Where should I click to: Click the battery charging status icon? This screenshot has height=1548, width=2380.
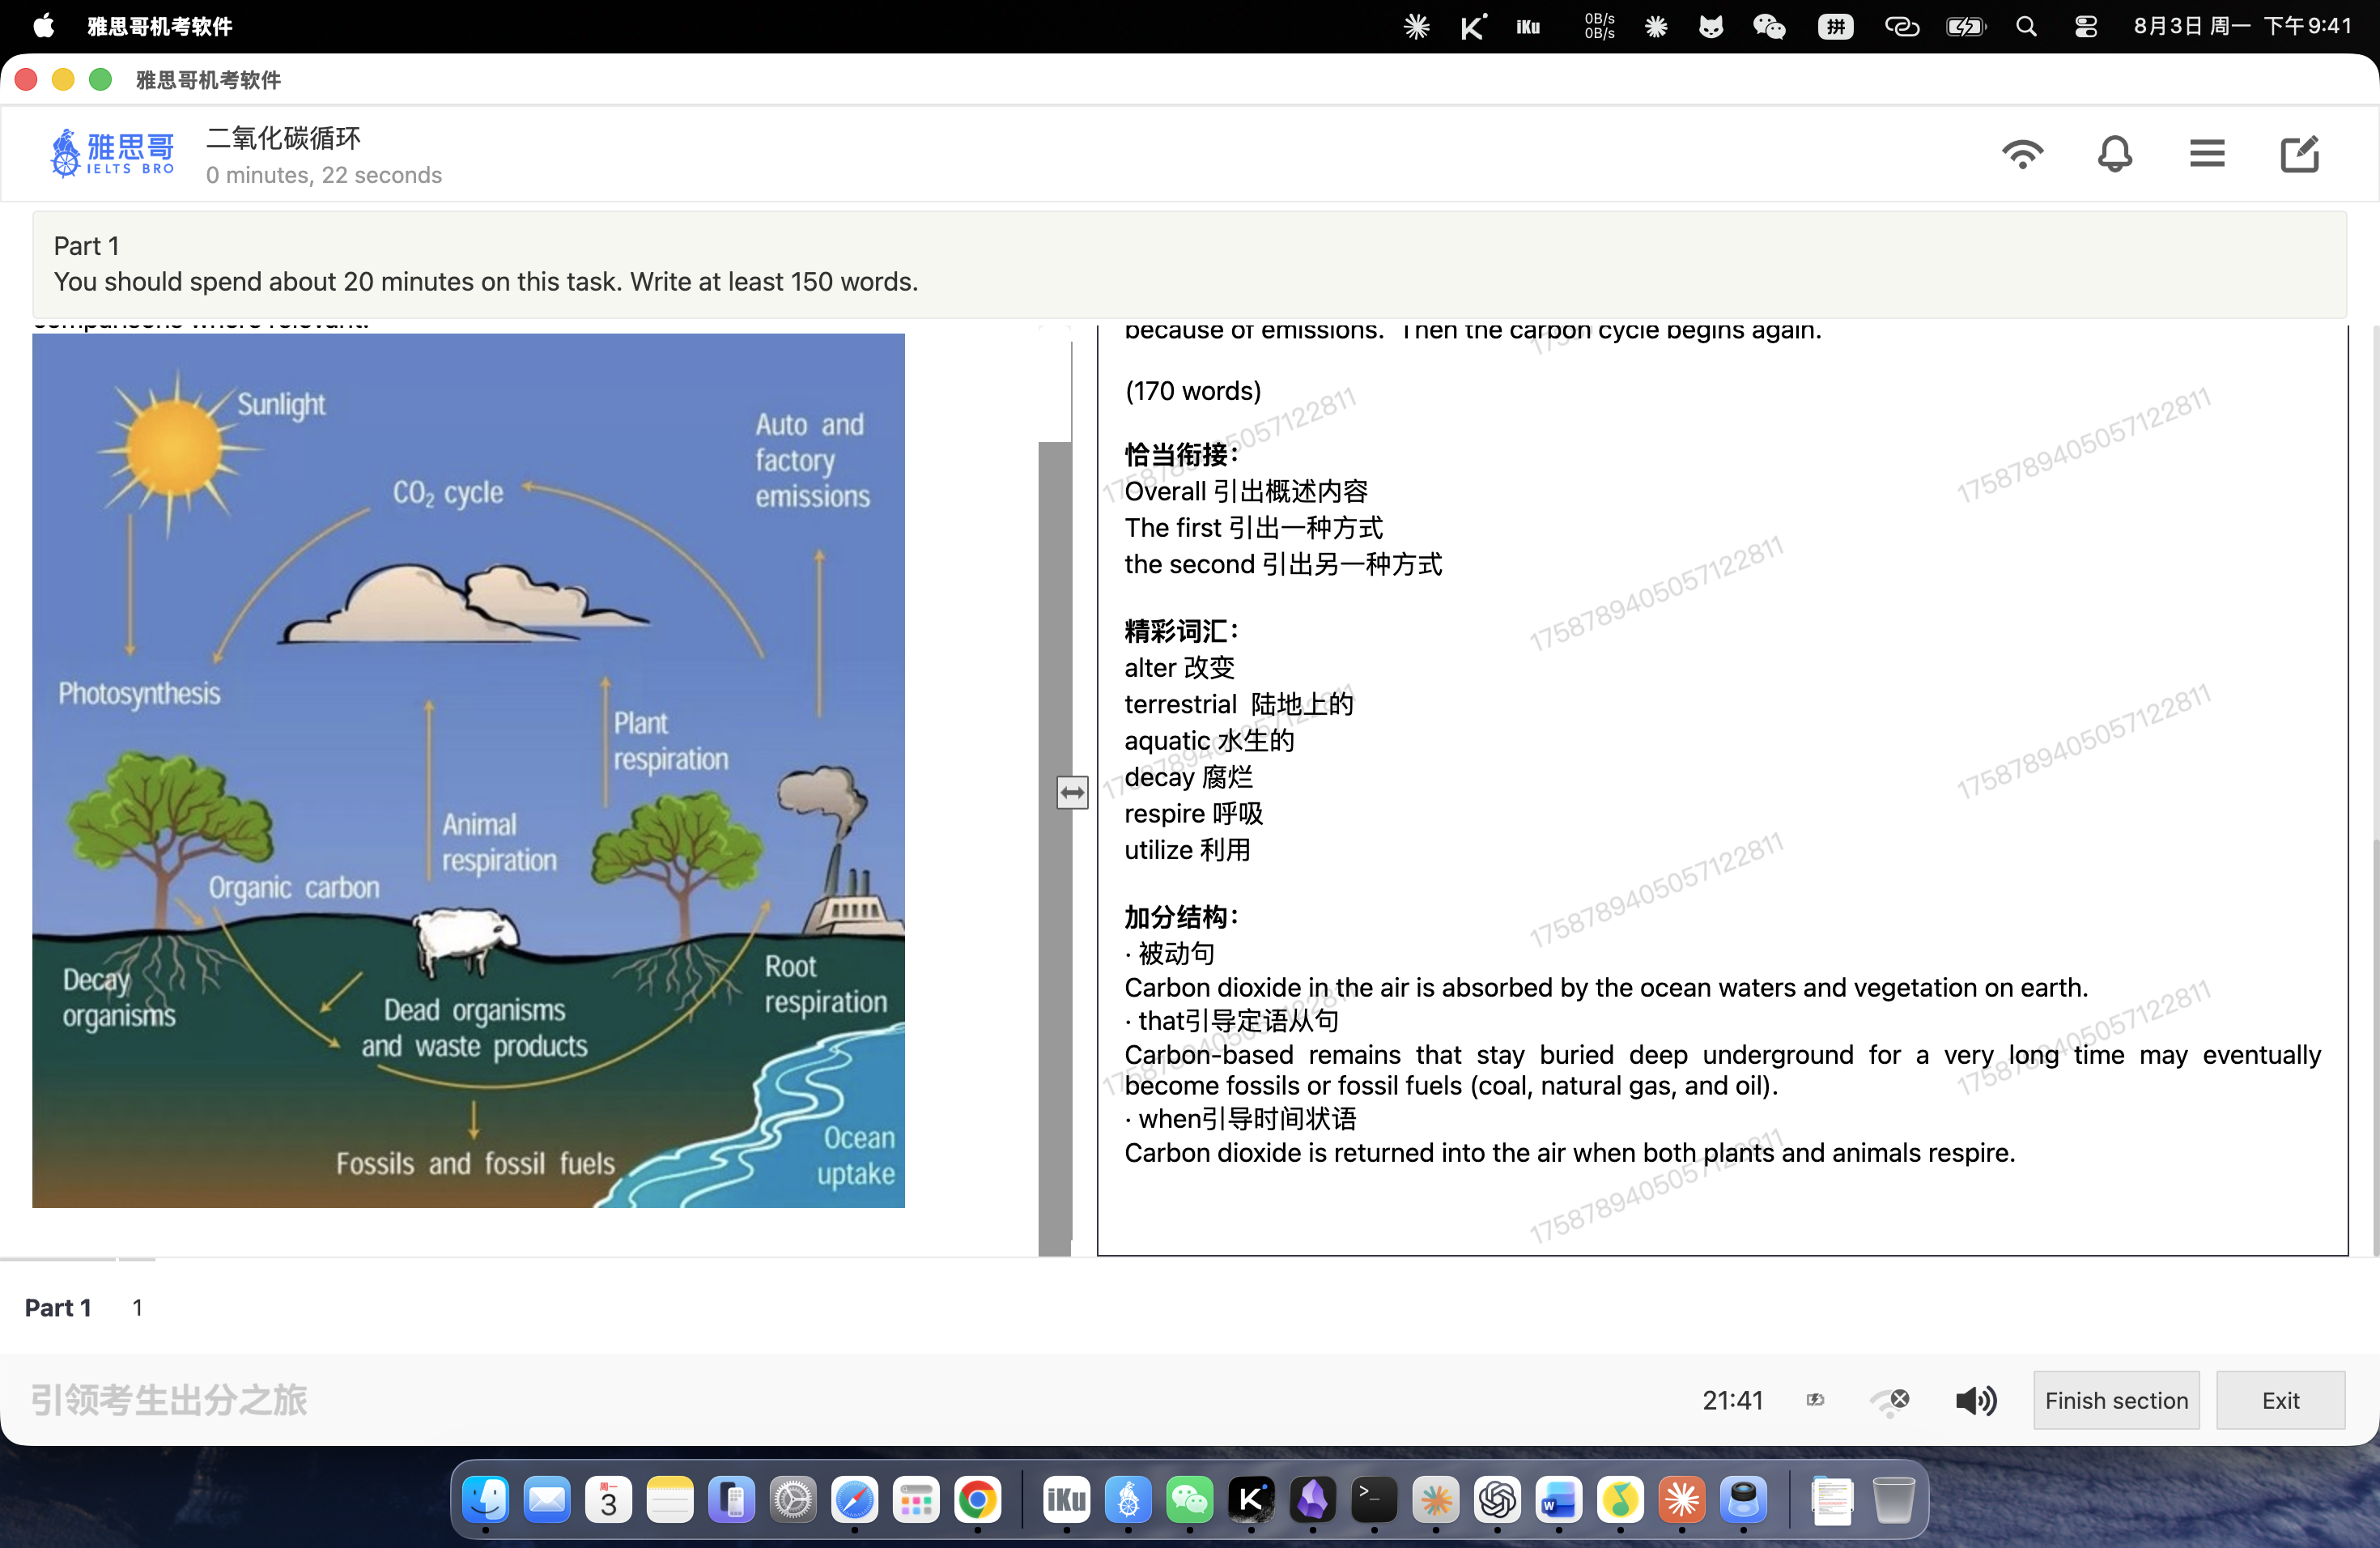click(x=1965, y=26)
